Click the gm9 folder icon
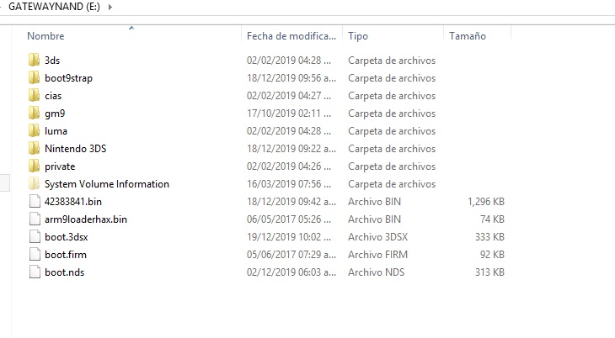Screen dimensions: 615x338 tap(35, 113)
